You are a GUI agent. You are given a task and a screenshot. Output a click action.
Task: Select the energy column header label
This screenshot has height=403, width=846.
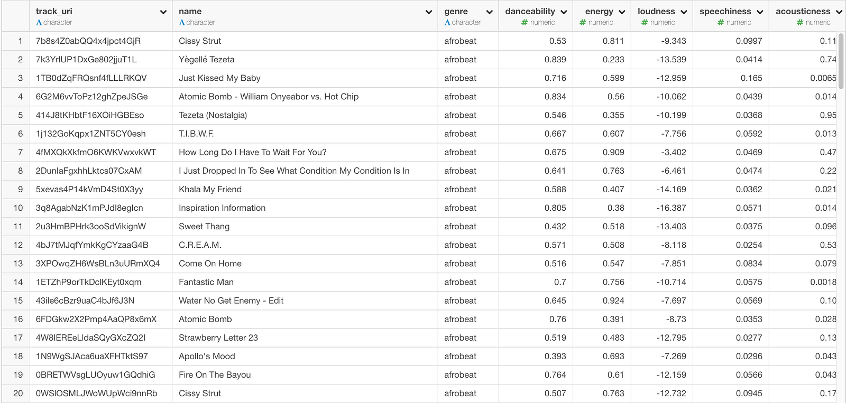[599, 12]
